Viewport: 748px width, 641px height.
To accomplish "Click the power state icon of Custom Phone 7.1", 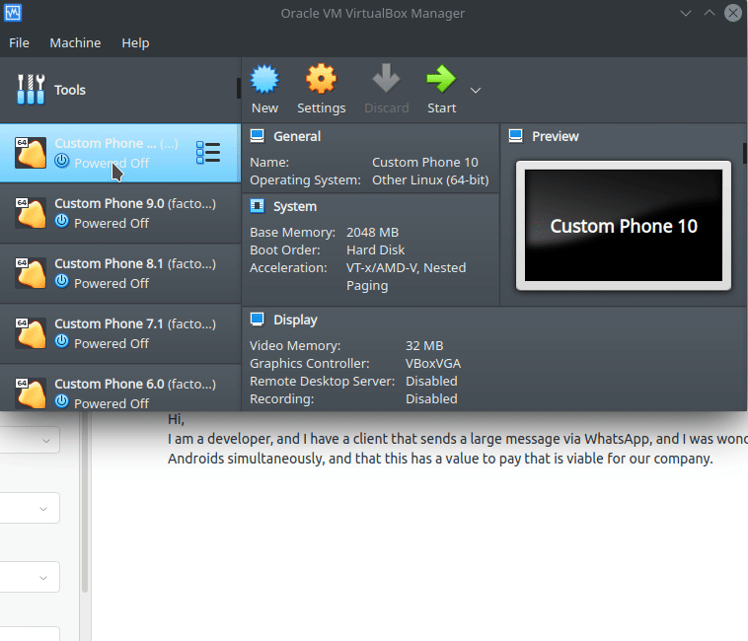I will [x=61, y=342].
